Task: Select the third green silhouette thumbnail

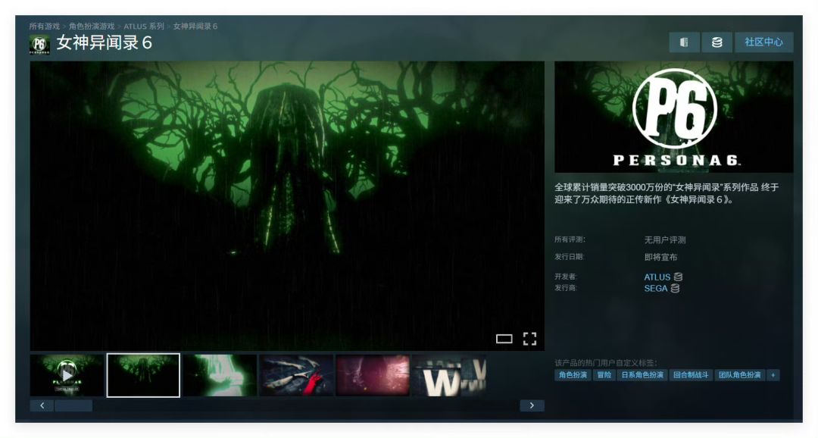Action: point(220,375)
